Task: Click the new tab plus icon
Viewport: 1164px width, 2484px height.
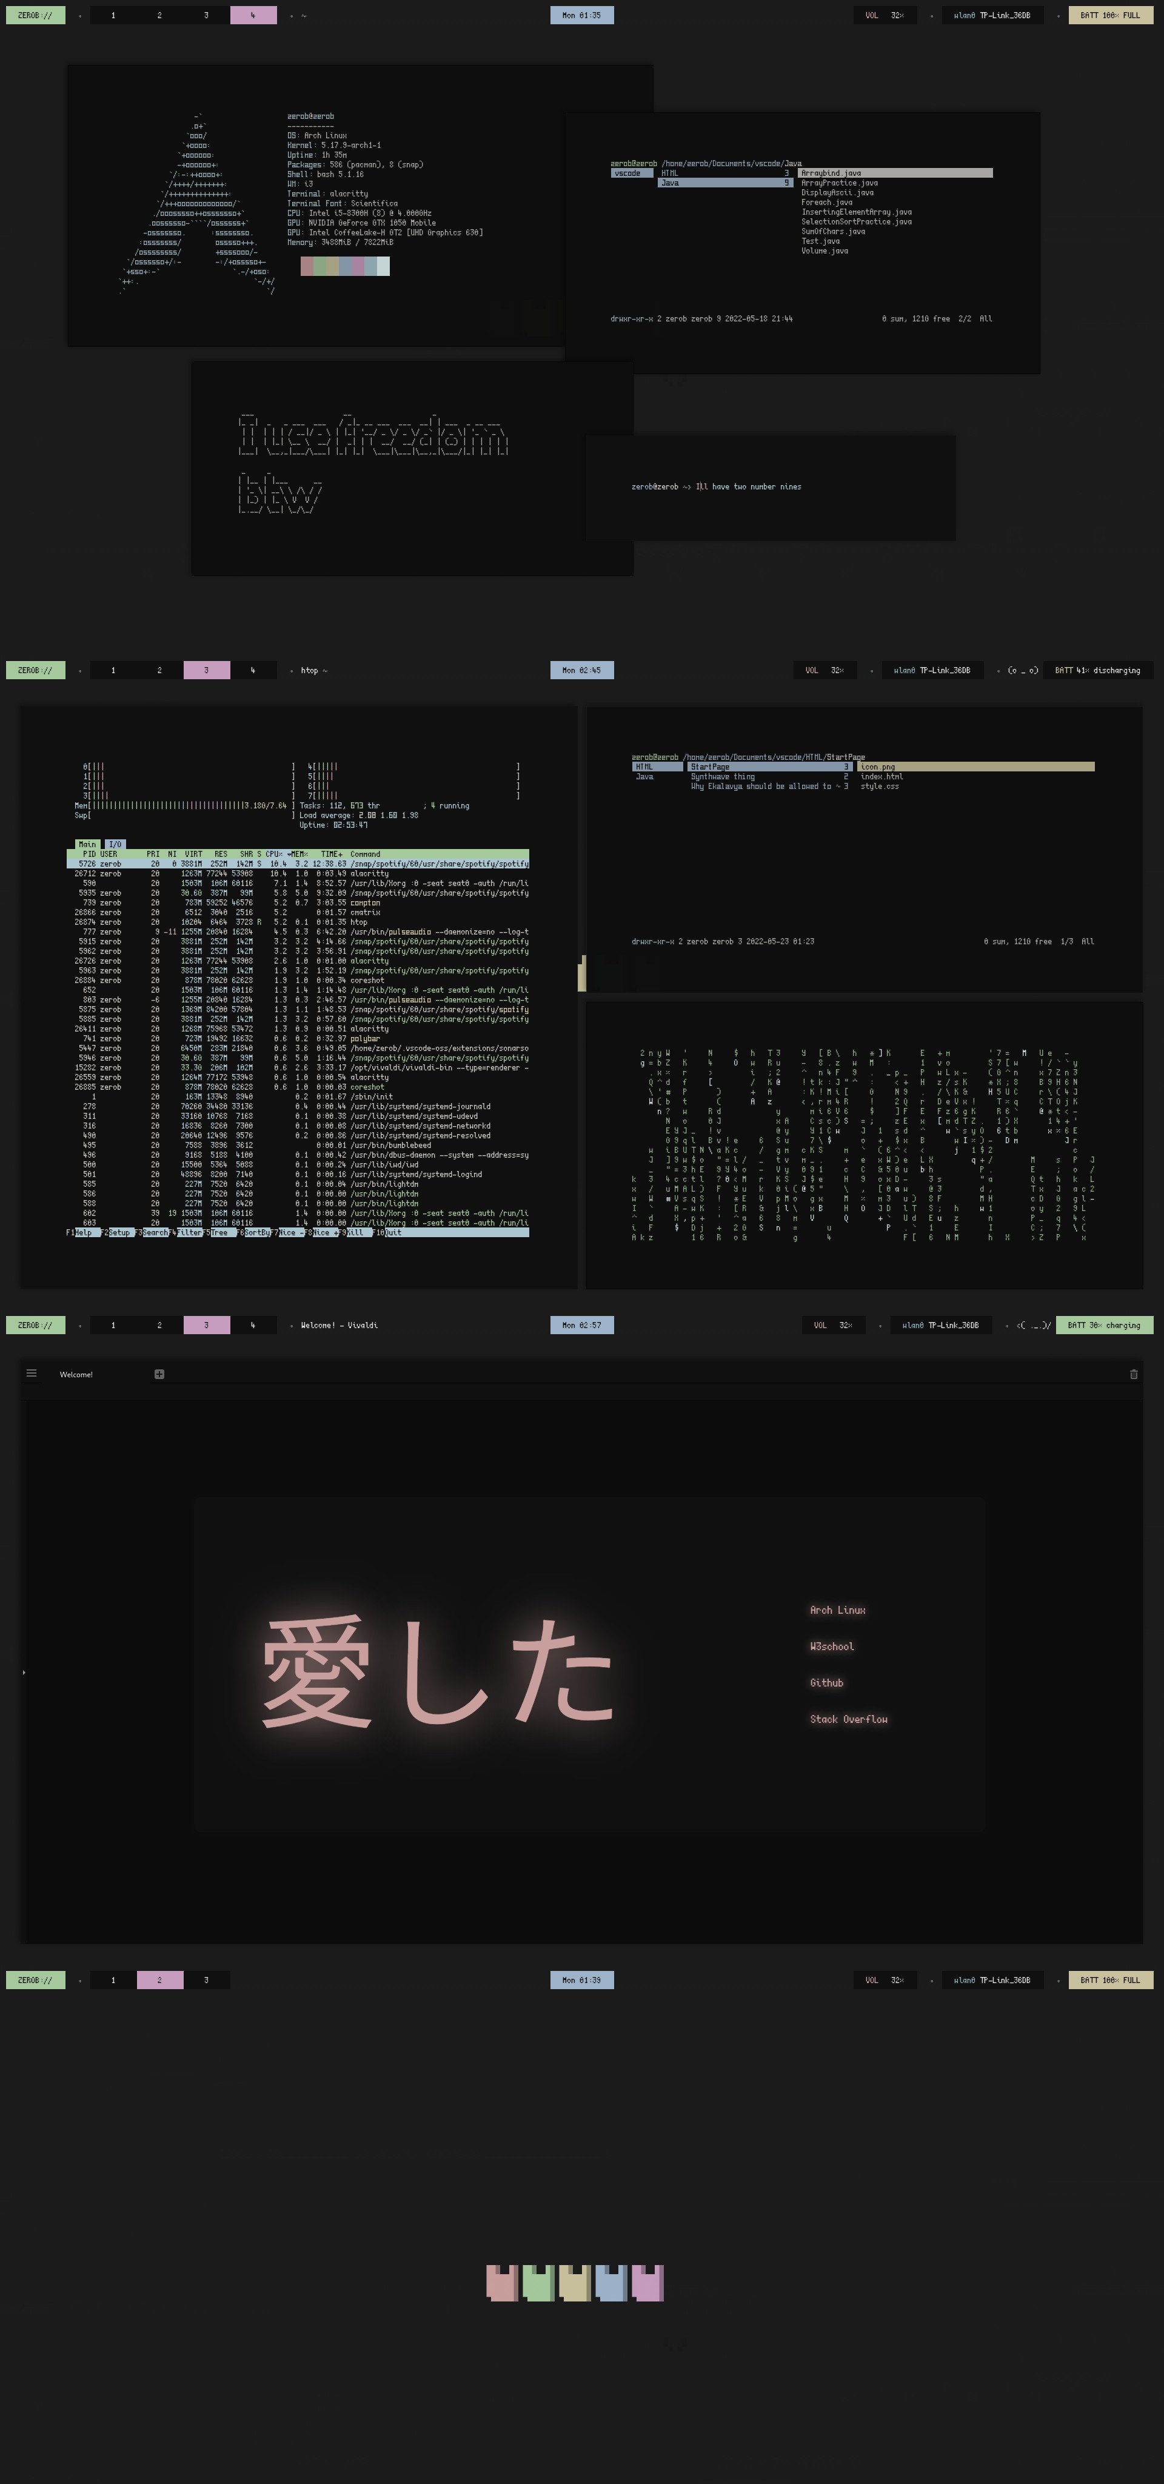Action: pos(159,1374)
